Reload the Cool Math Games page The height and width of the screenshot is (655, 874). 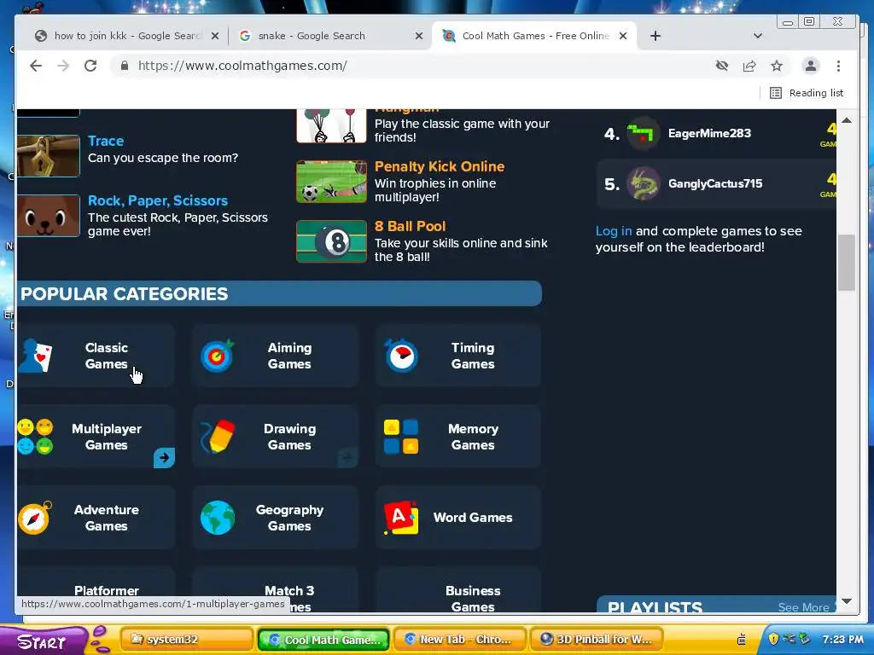[x=90, y=66]
